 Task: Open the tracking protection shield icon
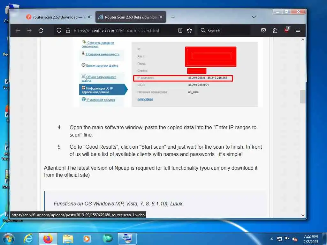tap(59, 31)
